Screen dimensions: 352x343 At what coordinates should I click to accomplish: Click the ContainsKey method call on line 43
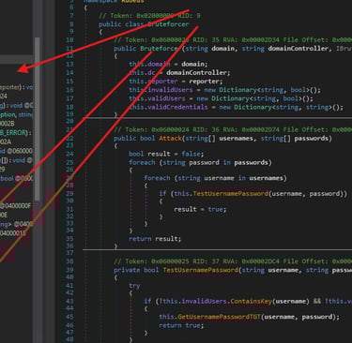point(252,301)
